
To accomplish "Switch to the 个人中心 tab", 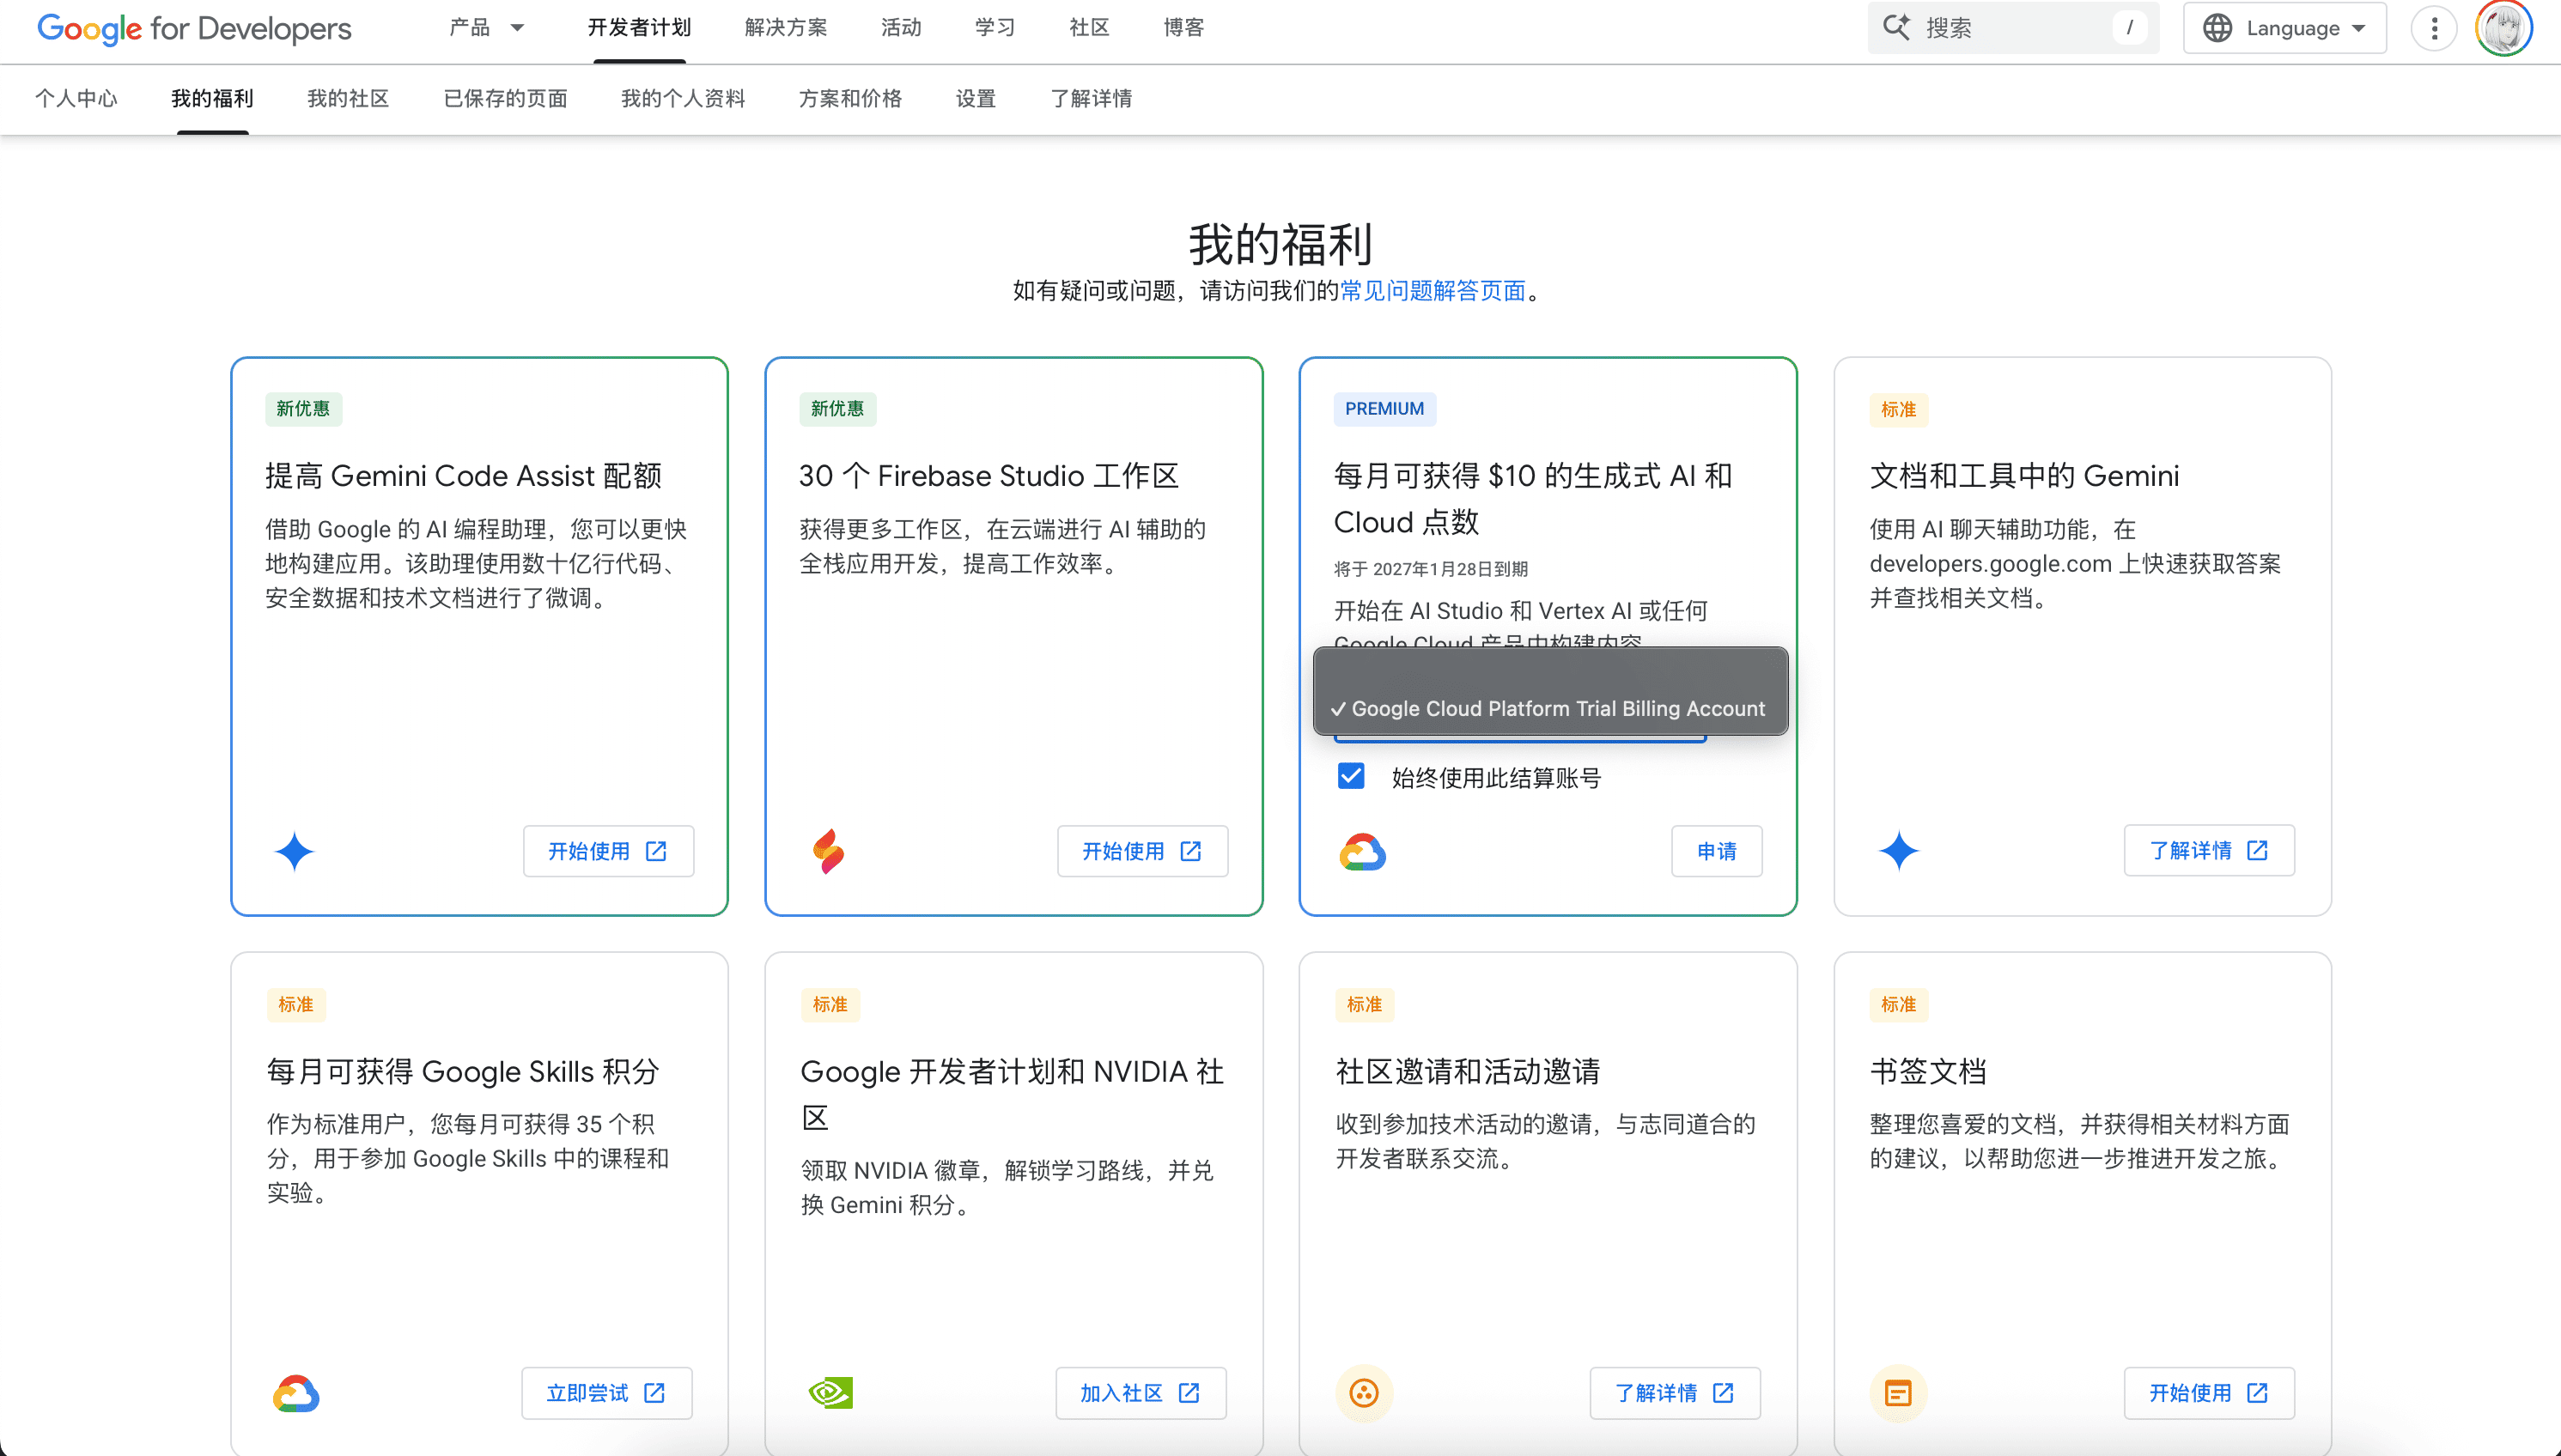I will tap(76, 99).
